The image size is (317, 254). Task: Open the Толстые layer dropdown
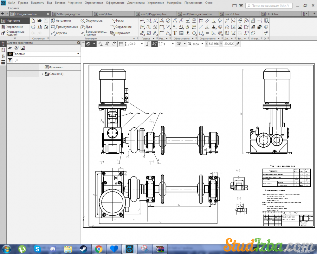click(x=78, y=54)
